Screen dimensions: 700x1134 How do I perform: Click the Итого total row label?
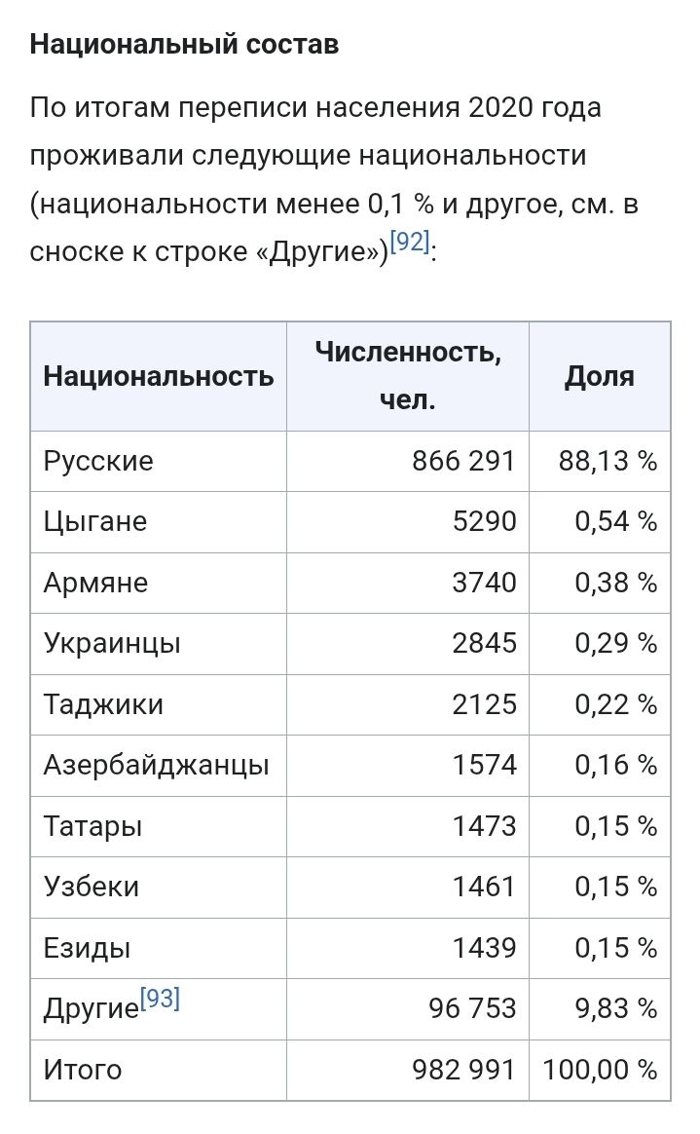click(x=83, y=1070)
